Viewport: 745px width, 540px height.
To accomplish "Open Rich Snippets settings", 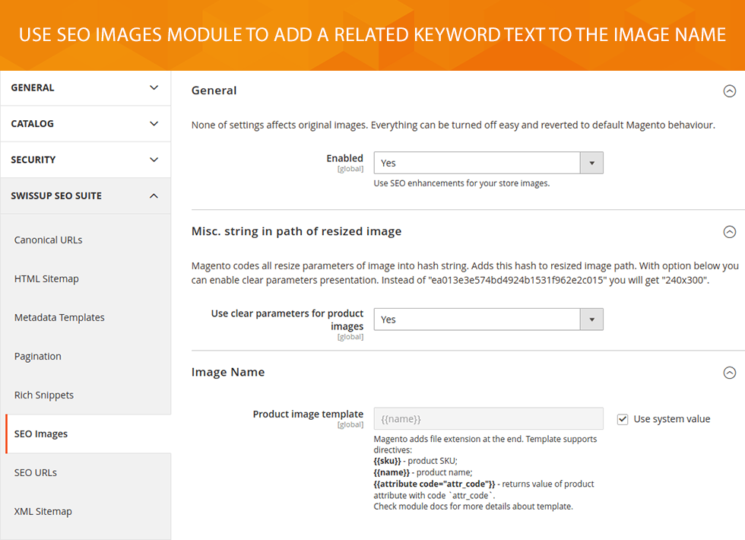I will pos(44,395).
